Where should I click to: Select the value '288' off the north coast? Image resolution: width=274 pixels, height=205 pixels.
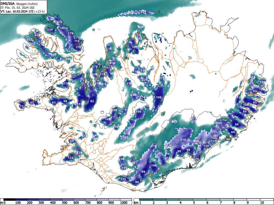click(143, 11)
